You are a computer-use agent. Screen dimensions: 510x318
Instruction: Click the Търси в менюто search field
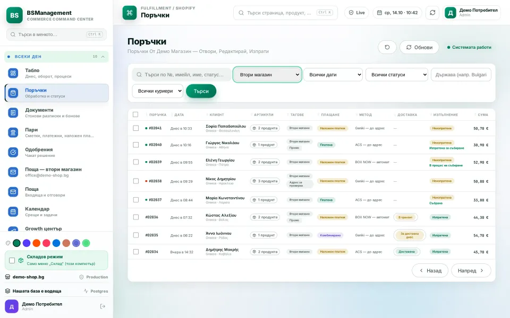(x=57, y=34)
